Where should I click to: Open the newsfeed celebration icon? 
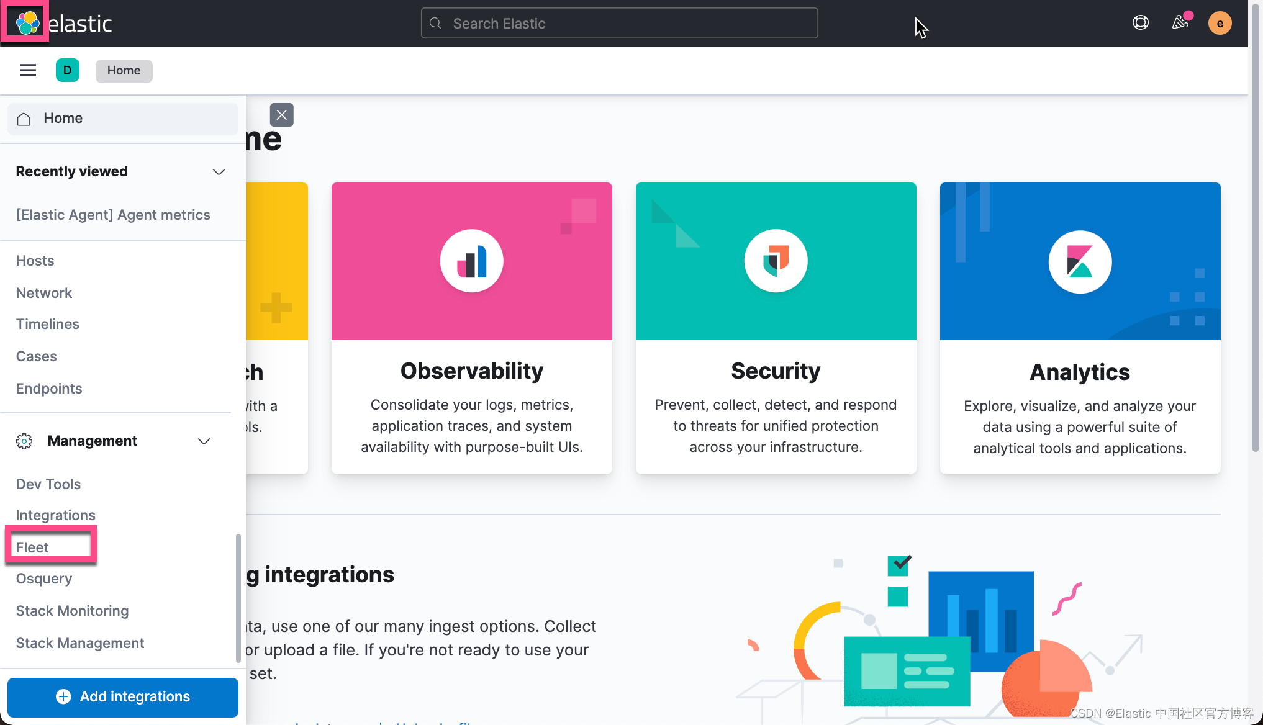(x=1180, y=23)
